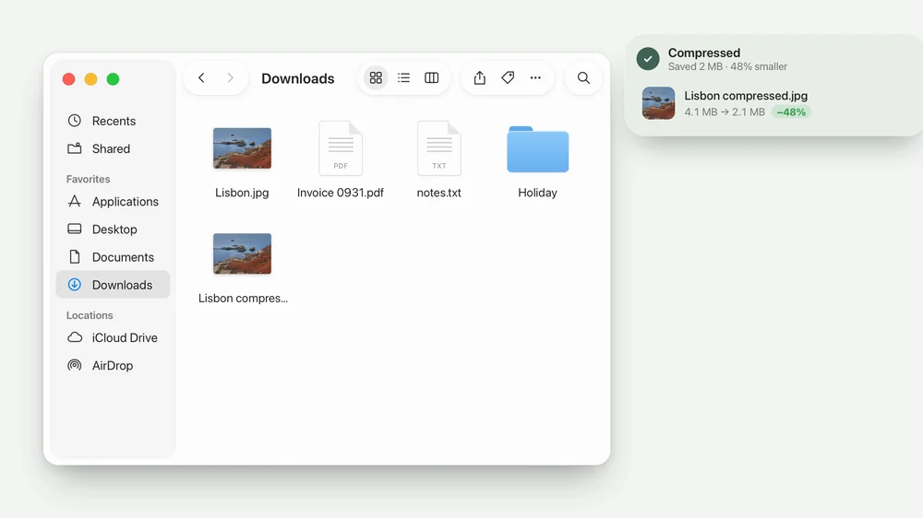Open the search magnifier
Screen dimensions: 923x518
click(x=583, y=77)
